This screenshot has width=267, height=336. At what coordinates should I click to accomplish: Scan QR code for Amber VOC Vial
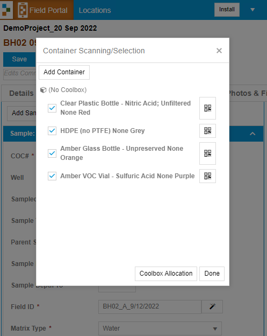pyautogui.click(x=207, y=176)
